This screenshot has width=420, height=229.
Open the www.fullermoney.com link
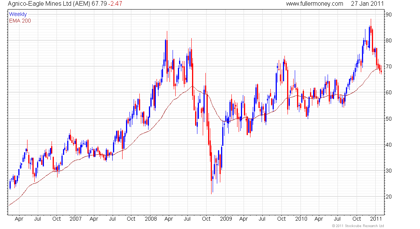pos(315,4)
